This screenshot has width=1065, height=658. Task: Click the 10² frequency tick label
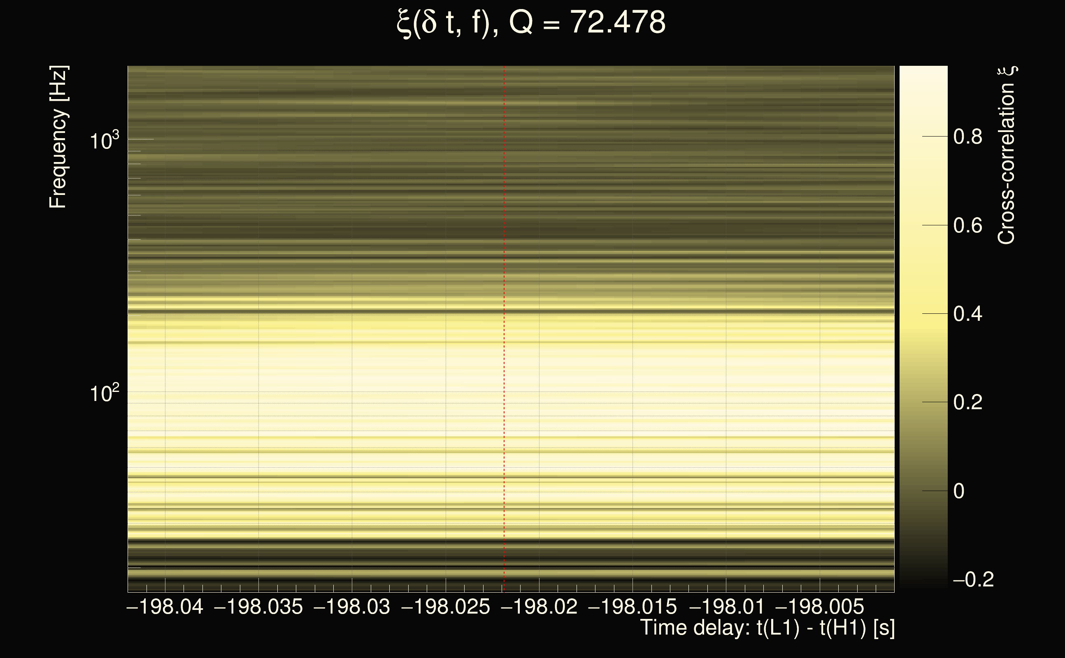(104, 393)
